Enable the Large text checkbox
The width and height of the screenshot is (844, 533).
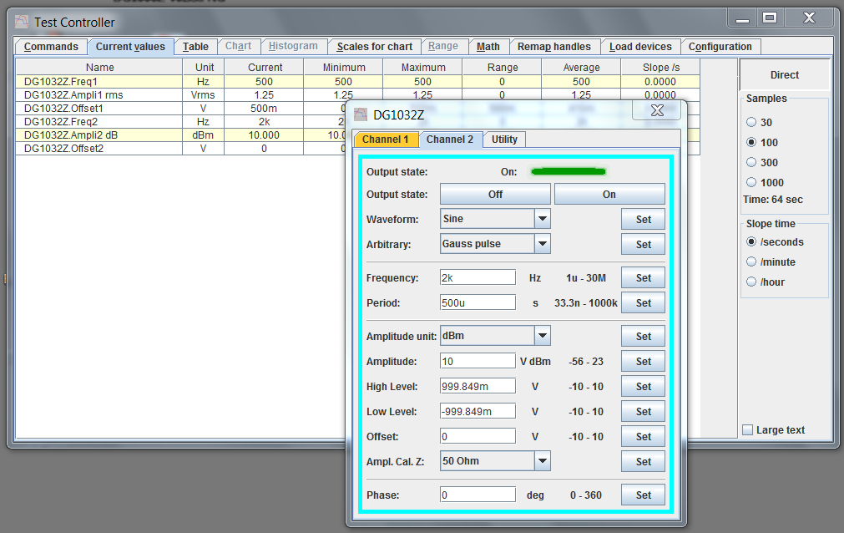(x=748, y=430)
